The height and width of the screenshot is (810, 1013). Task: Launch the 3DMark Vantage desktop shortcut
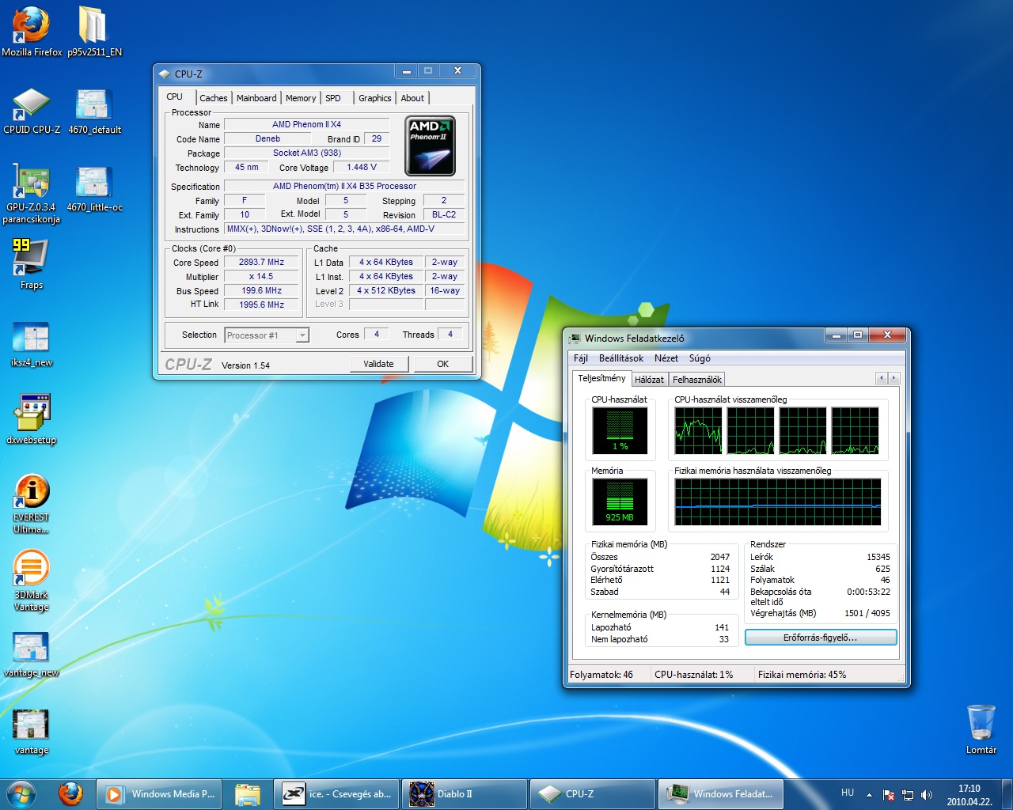click(x=32, y=581)
